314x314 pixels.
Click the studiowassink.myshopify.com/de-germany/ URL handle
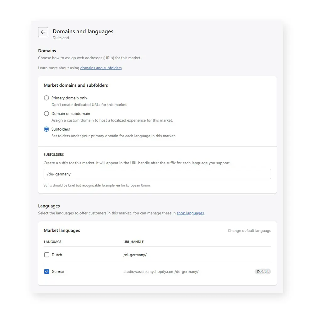[161, 272]
